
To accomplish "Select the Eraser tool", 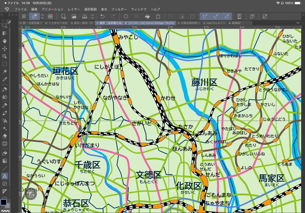I will pyautogui.click(x=5, y=136).
